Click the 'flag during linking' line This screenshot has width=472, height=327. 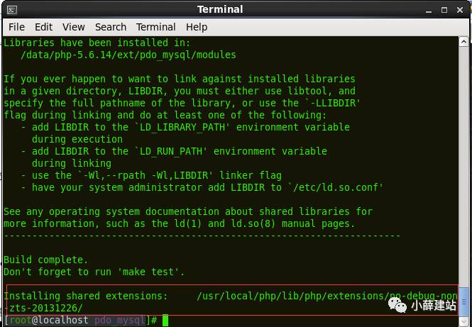(x=165, y=115)
